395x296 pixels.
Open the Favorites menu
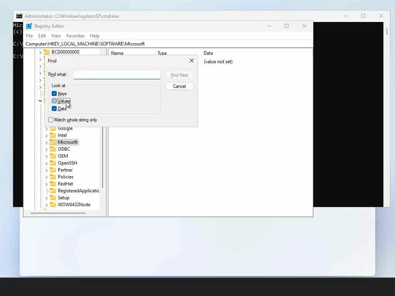75,36
